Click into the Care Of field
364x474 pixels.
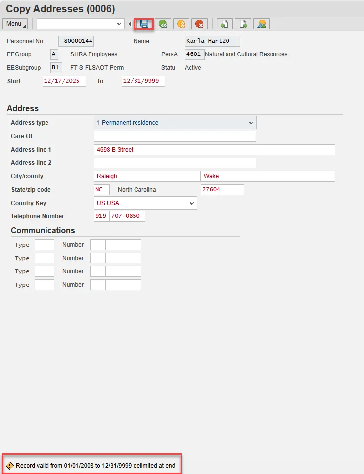175,136
